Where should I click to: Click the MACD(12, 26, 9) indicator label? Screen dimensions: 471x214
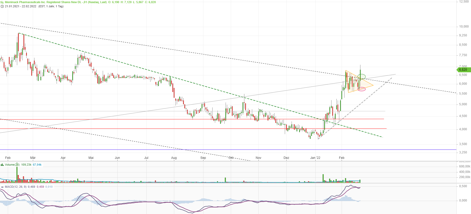(16, 187)
